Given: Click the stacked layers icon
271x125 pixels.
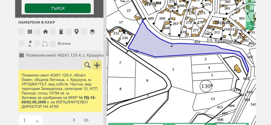Looking at the screenshot, I should click(92, 32).
